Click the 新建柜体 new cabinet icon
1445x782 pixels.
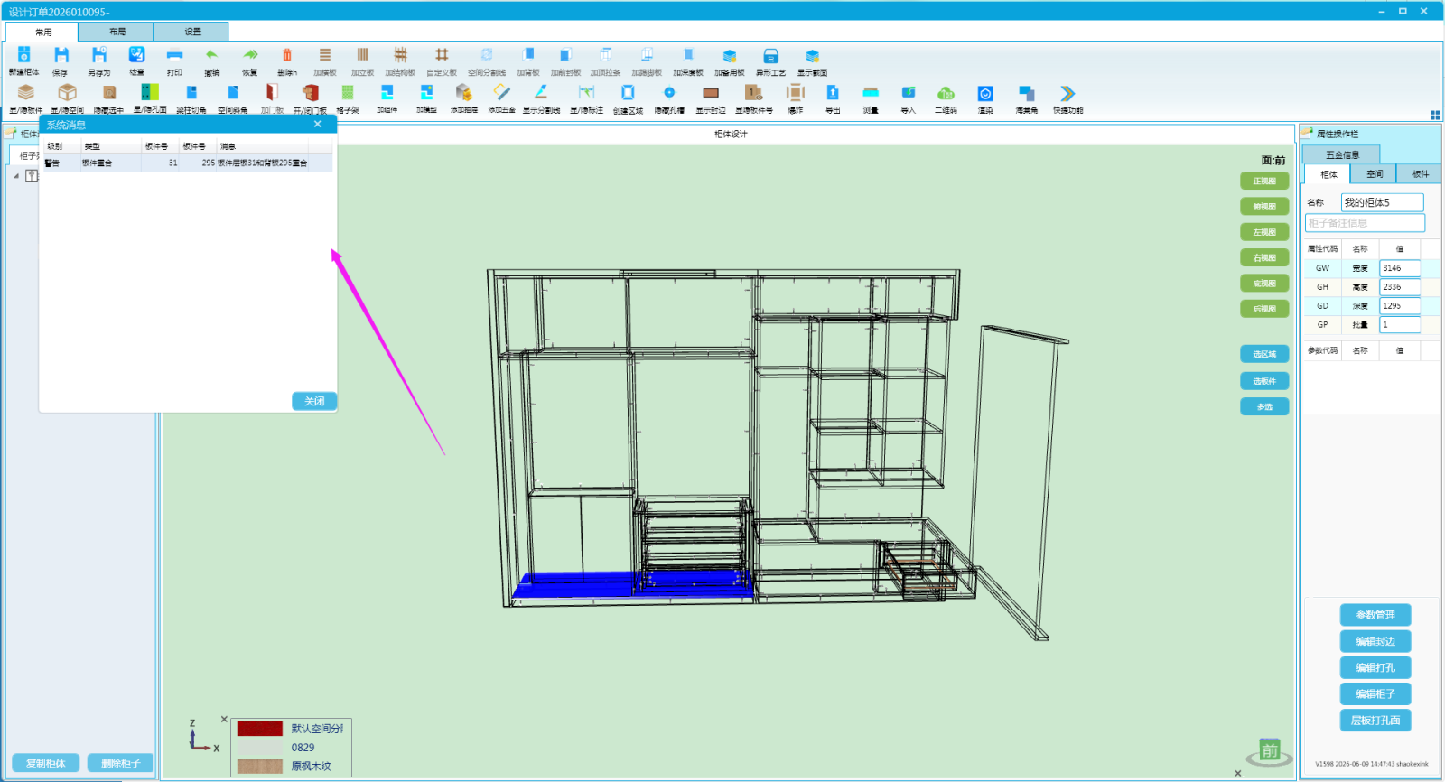point(23,61)
